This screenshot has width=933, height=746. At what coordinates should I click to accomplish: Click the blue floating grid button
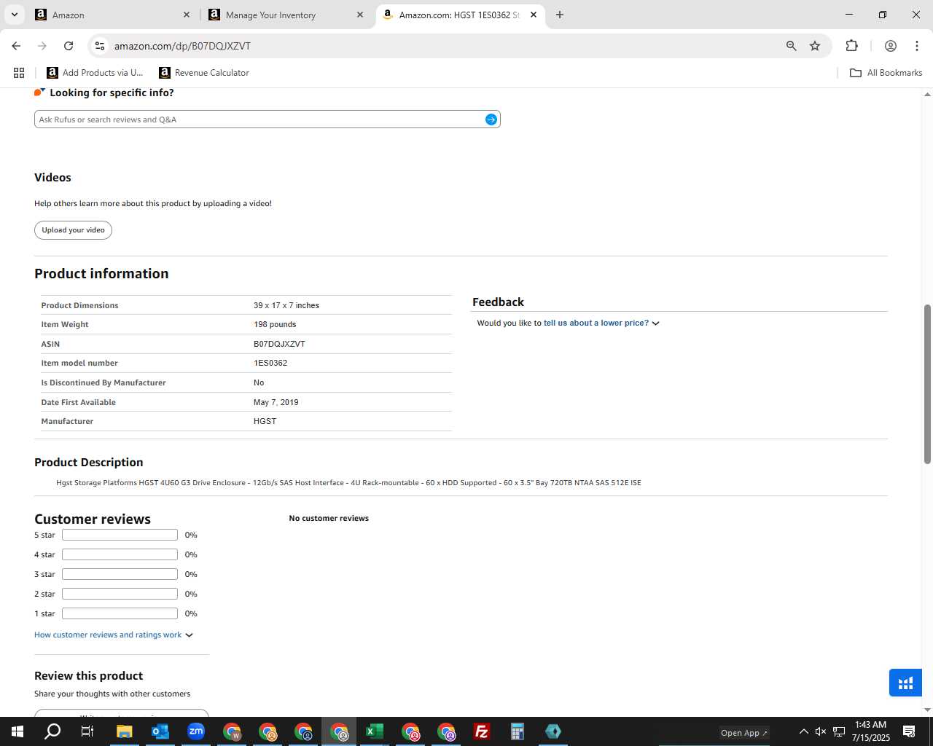(905, 683)
